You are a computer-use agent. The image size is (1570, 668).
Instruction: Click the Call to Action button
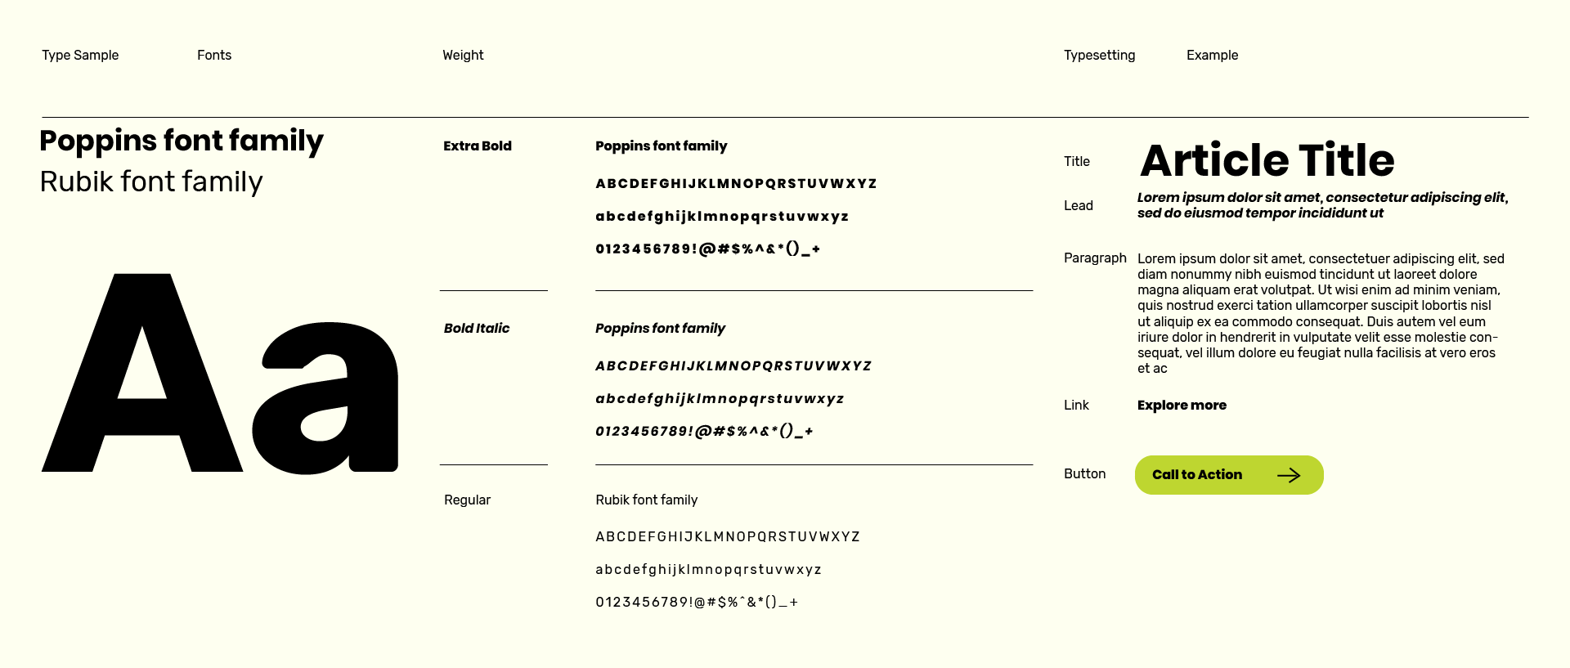(x=1197, y=475)
